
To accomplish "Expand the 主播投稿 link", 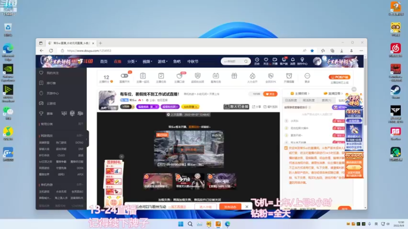I will click(x=300, y=94).
